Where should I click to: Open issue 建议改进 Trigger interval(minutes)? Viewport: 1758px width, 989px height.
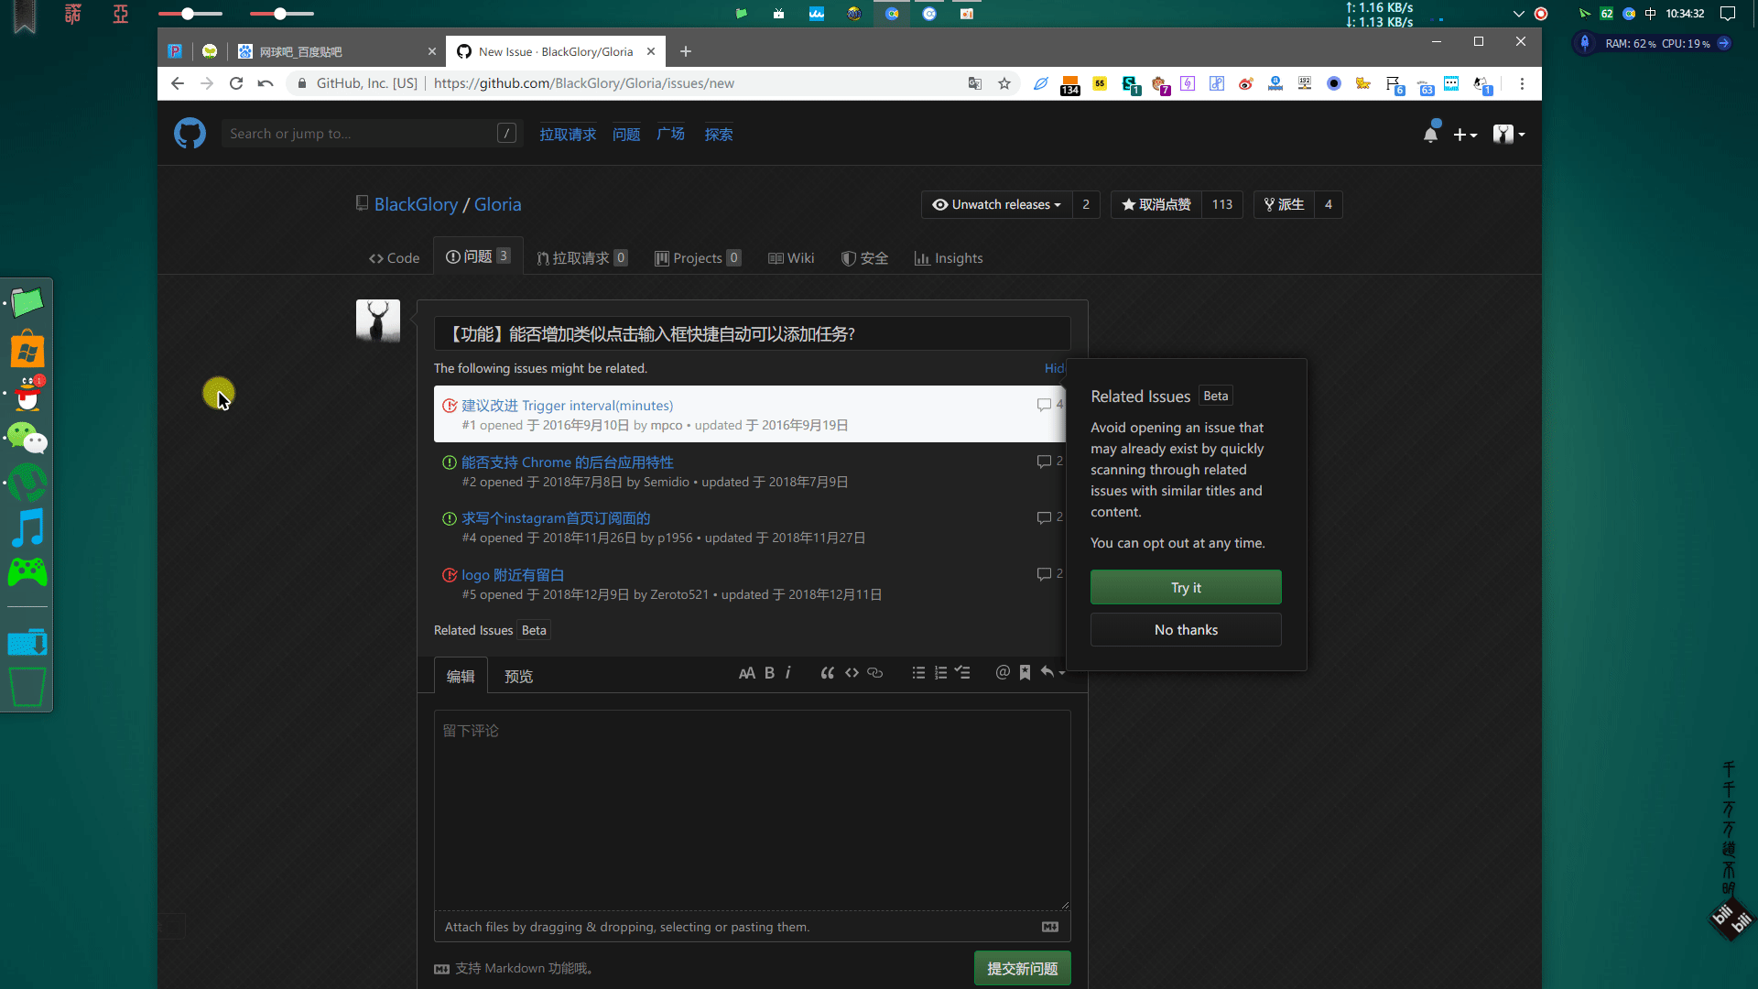(567, 406)
